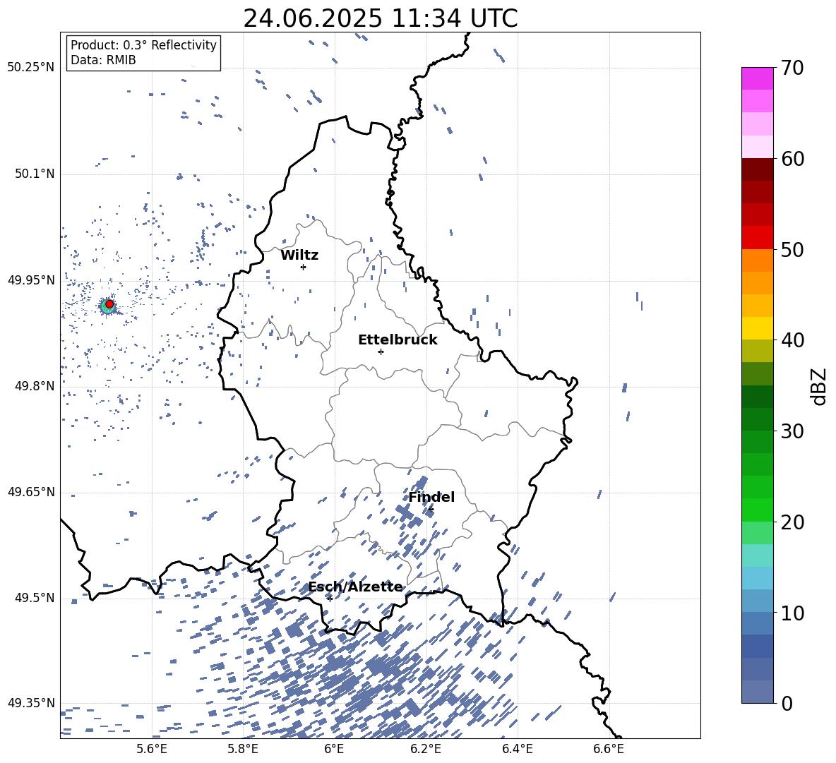The image size is (836, 763).
Task: Click the dBZ colorbar axis label
Action: (819, 386)
